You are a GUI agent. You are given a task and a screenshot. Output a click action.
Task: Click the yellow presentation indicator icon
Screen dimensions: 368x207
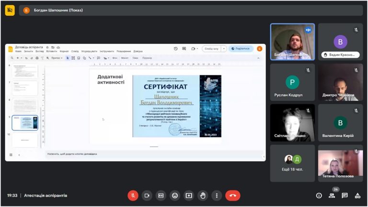pyautogui.click(x=10, y=10)
